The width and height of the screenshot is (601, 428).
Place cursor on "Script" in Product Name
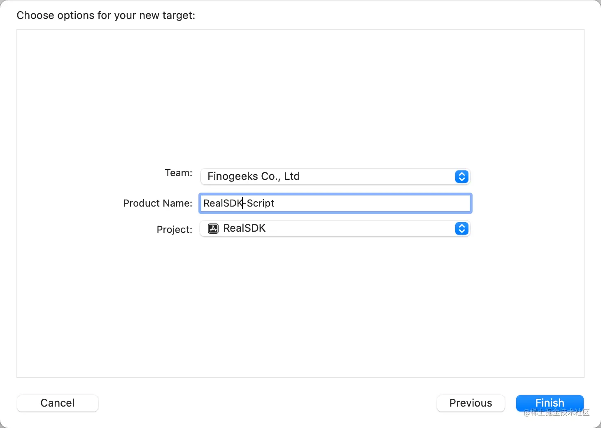(x=261, y=203)
